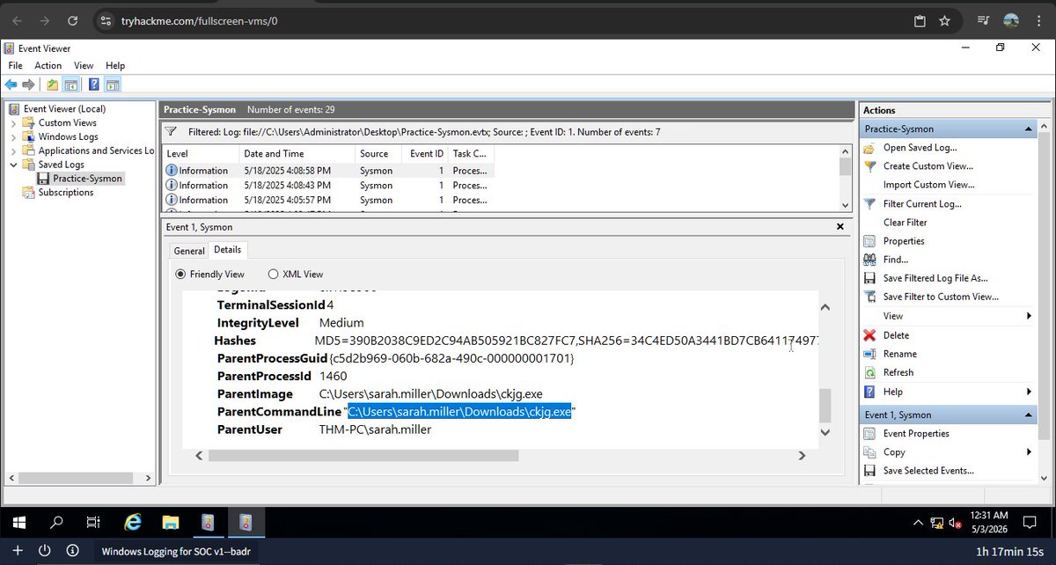This screenshot has width=1056, height=565.
Task: Click the Forward arrow toolbar icon
Action: (28, 84)
